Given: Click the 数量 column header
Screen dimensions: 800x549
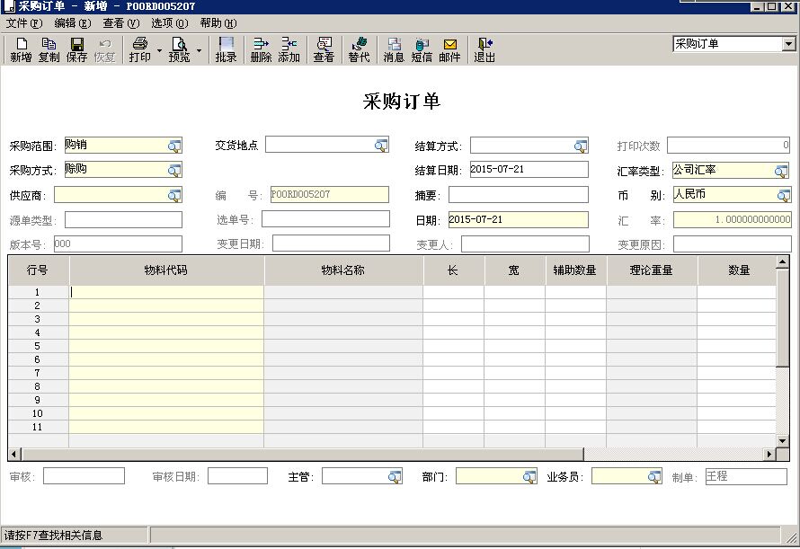Looking at the screenshot, I should click(738, 270).
